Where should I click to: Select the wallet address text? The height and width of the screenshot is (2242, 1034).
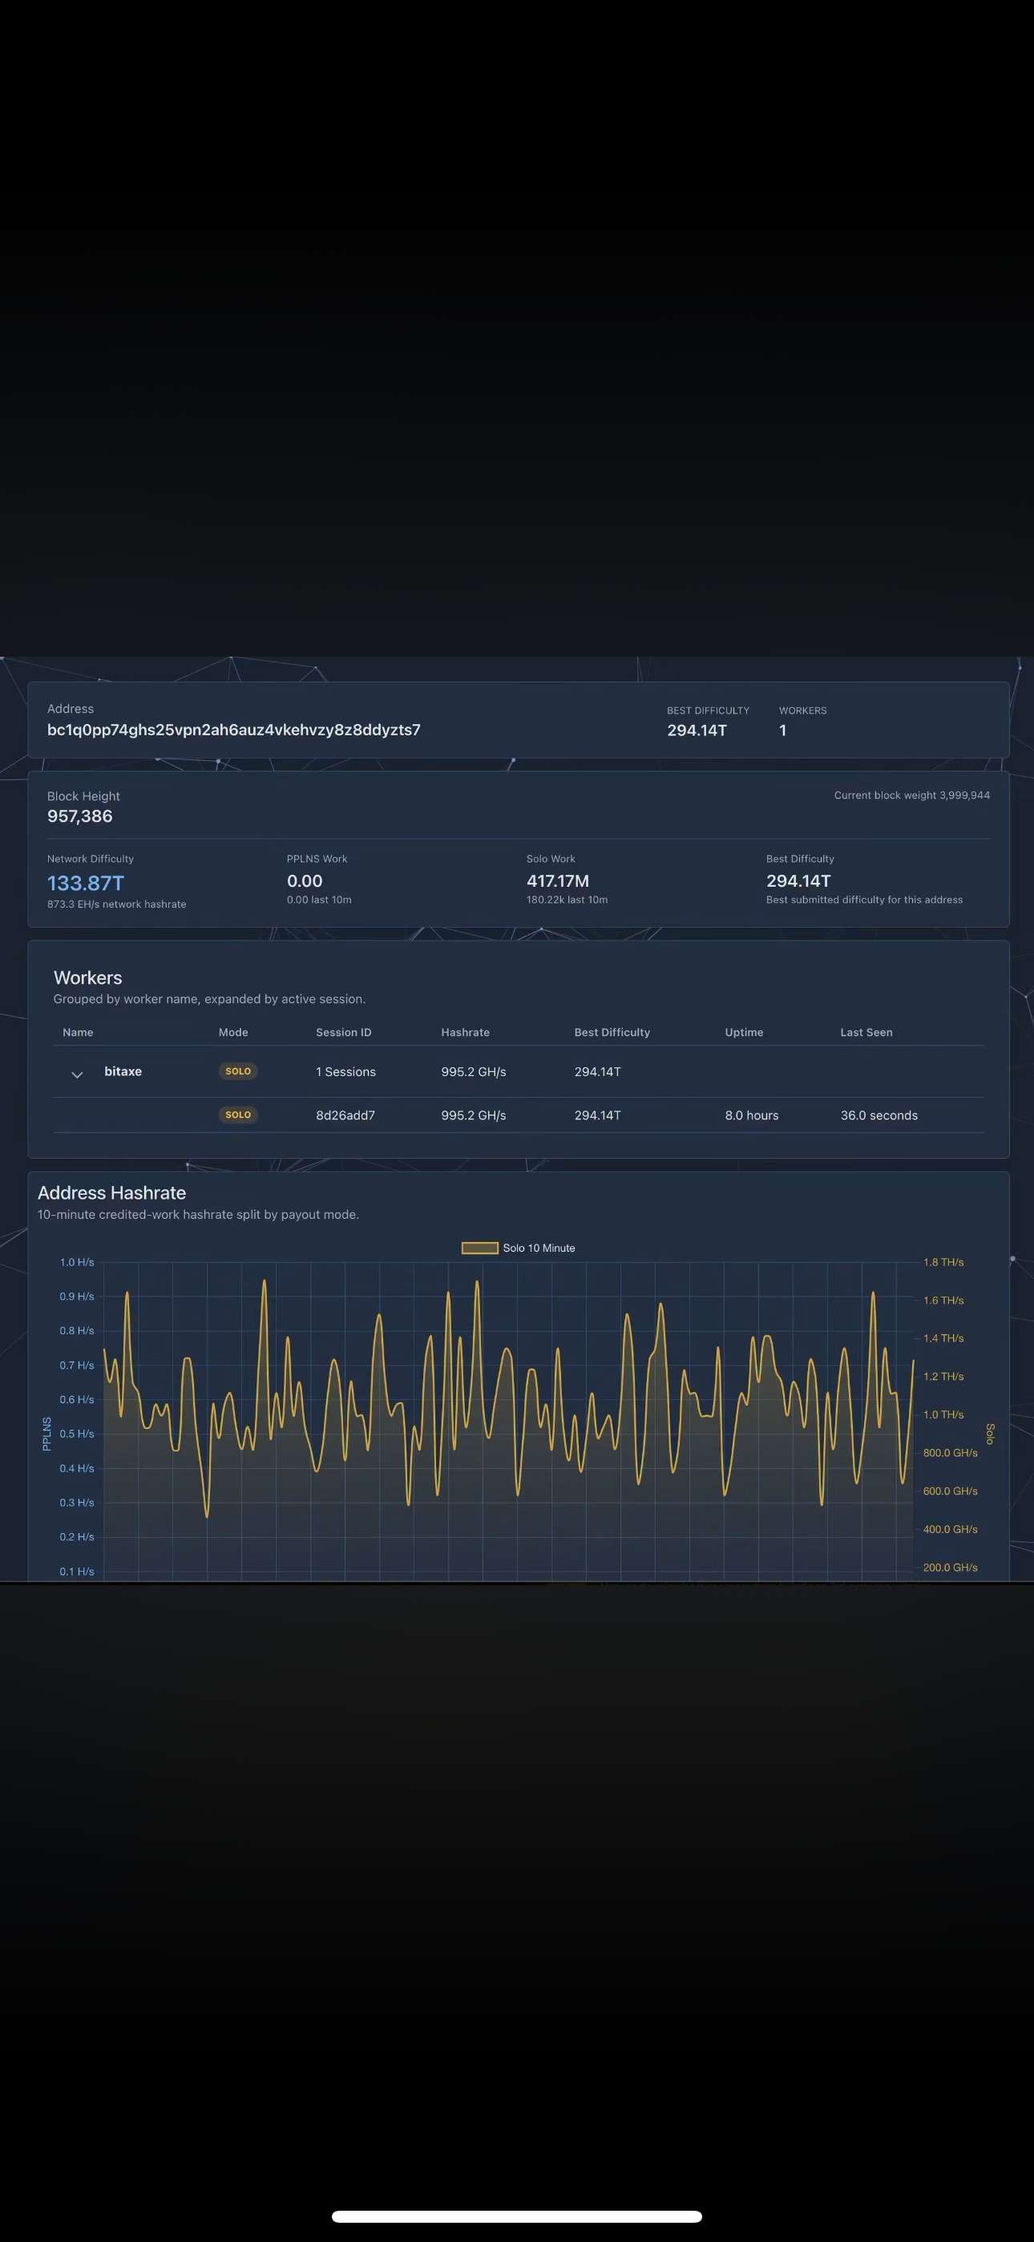tap(233, 730)
